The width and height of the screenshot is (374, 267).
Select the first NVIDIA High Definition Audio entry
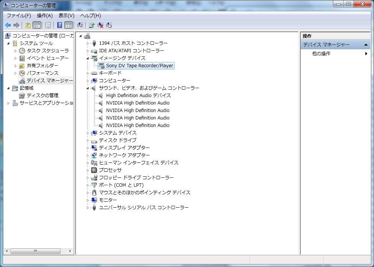click(x=138, y=103)
